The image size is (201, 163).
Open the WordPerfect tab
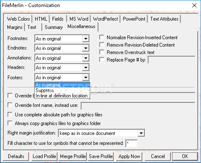pyautogui.click(x=105, y=19)
